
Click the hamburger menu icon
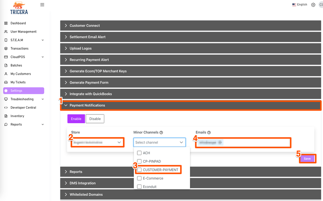(x=42, y=5)
